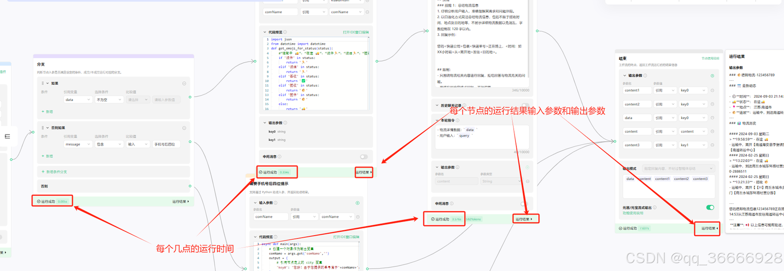The width and height of the screenshot is (784, 271).
Task: Toggle the 中间消息 switch in the LLM node
Action: tap(523, 204)
